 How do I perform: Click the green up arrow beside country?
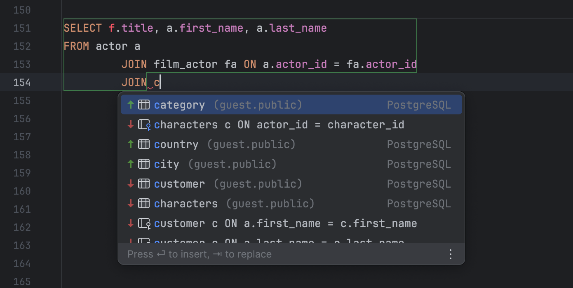click(130, 144)
